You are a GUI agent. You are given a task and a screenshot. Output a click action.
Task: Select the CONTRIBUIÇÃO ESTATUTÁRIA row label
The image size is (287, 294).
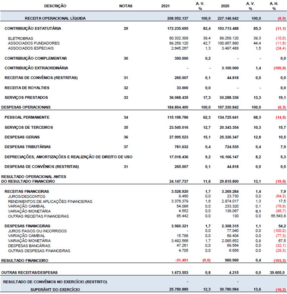point(33,28)
